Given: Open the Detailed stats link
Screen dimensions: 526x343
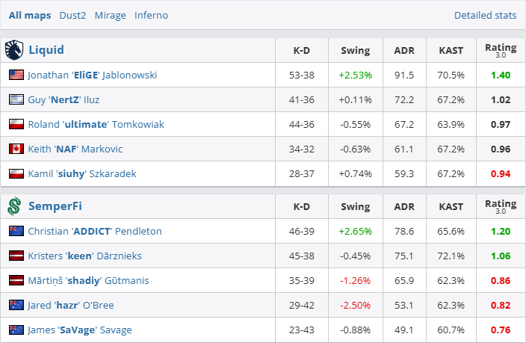Looking at the screenshot, I should pos(485,15).
